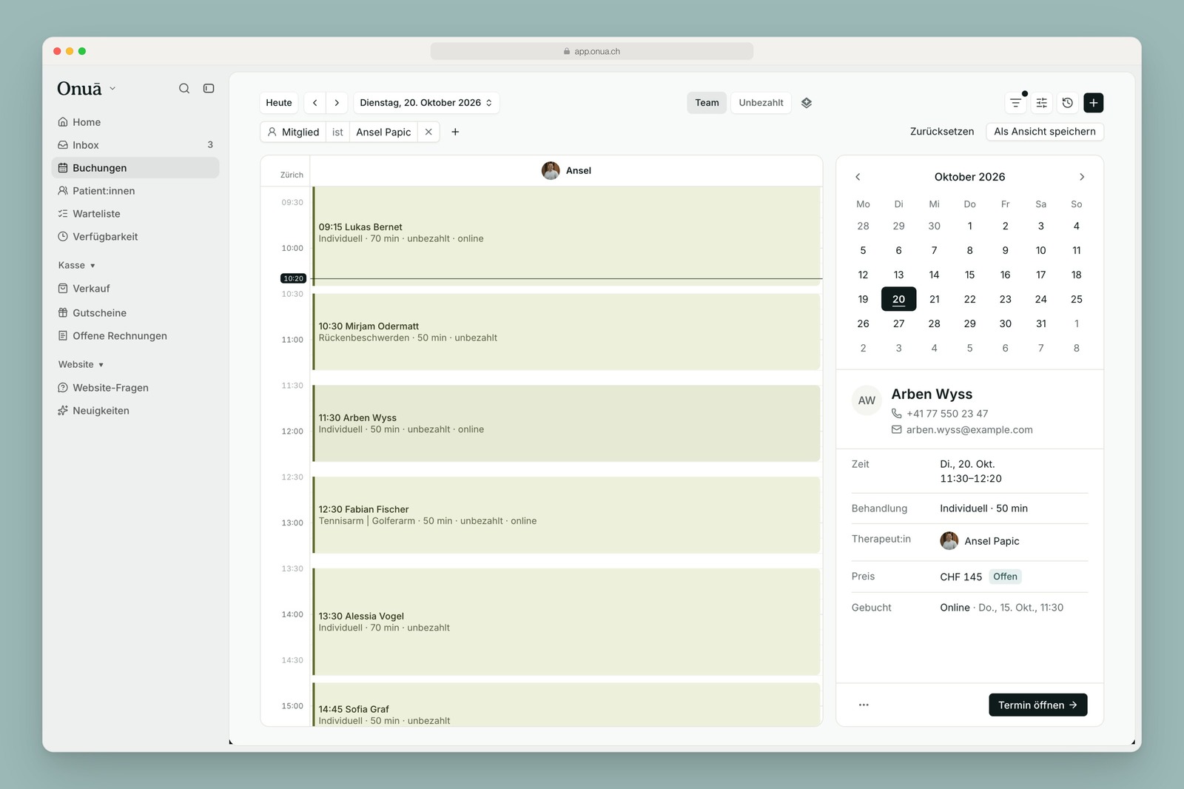Click the phone number +41 77 550 23 47
The height and width of the screenshot is (789, 1184).
pyautogui.click(x=947, y=414)
